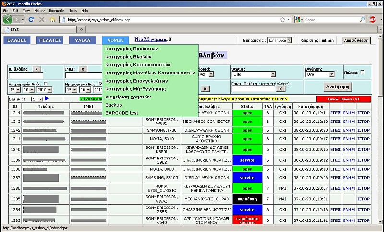
Task: Click the red ενημέρωση status cell for 1333
Action: 247,220
